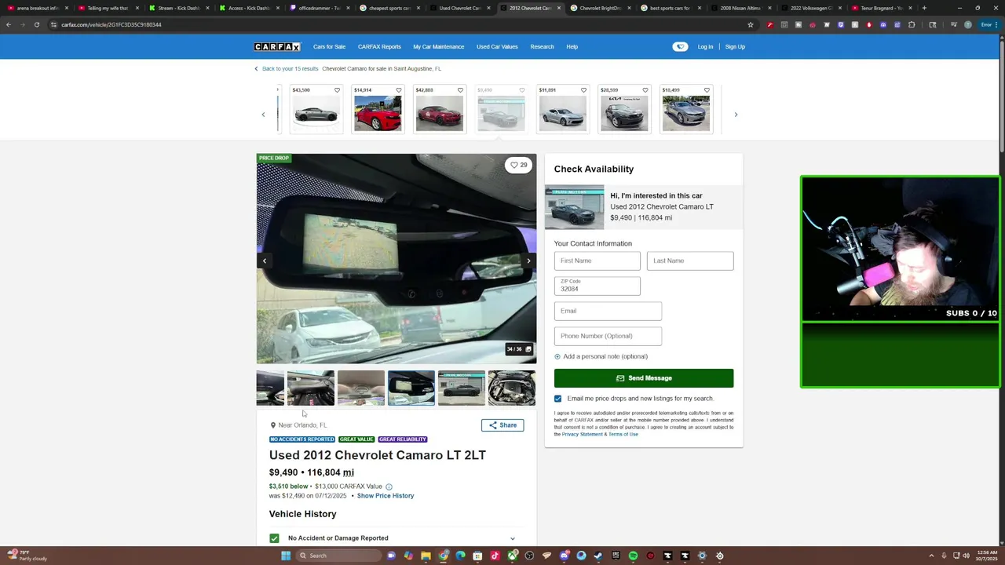Image resolution: width=1005 pixels, height=565 pixels.
Task: Open saved favorites heart in CARFAX header
Action: 680,47
